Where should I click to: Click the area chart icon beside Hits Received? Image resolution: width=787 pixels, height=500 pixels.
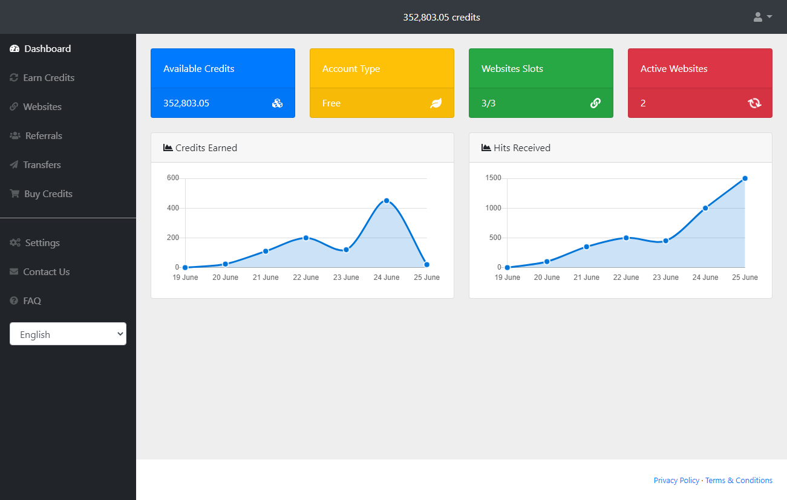coord(486,148)
